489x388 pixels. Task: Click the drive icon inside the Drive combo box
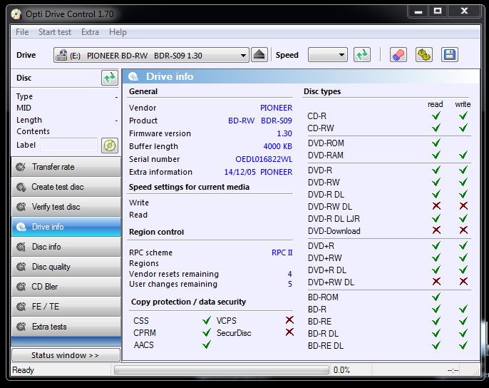tap(61, 55)
